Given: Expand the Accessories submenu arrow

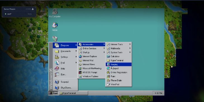Looking at the screenshot, I should 104,44.
